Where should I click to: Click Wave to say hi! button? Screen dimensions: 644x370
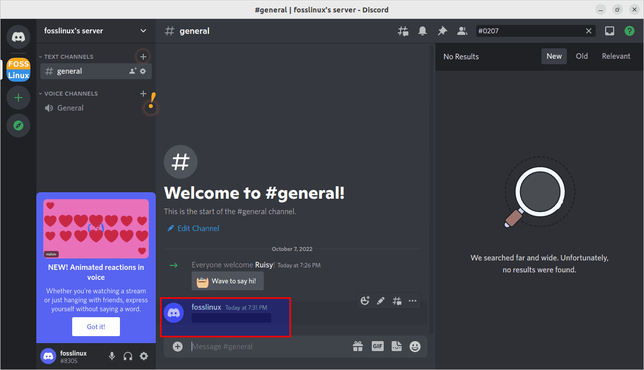tap(227, 281)
